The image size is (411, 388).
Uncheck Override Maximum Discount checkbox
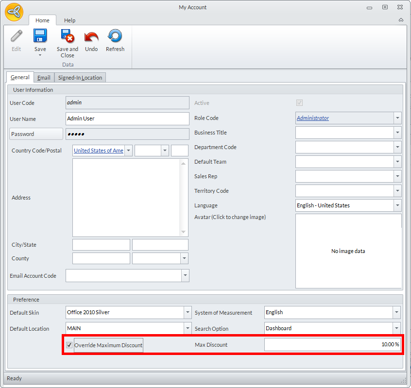point(69,345)
